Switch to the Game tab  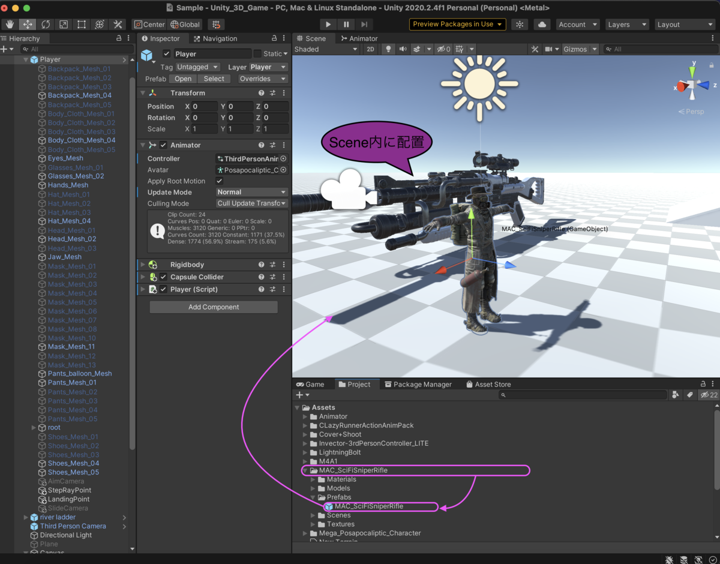click(310, 385)
